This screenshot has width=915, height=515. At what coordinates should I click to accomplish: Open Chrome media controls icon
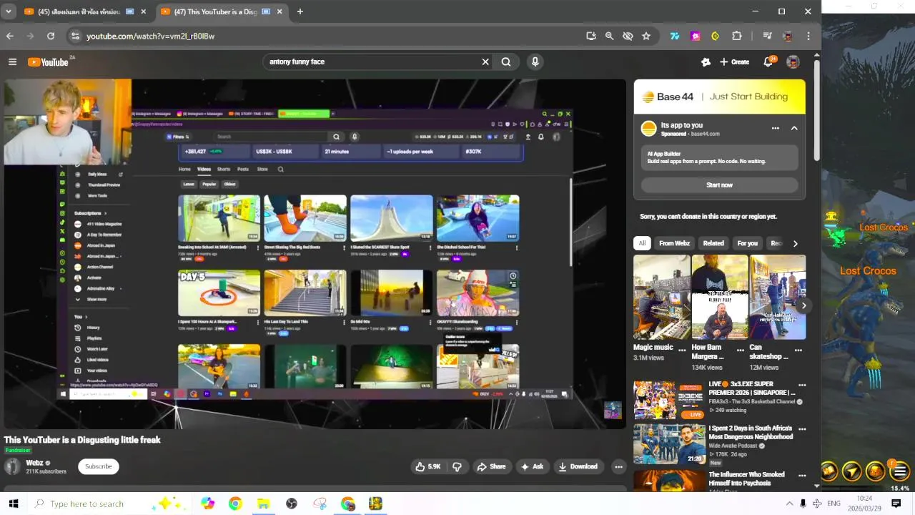click(x=767, y=36)
